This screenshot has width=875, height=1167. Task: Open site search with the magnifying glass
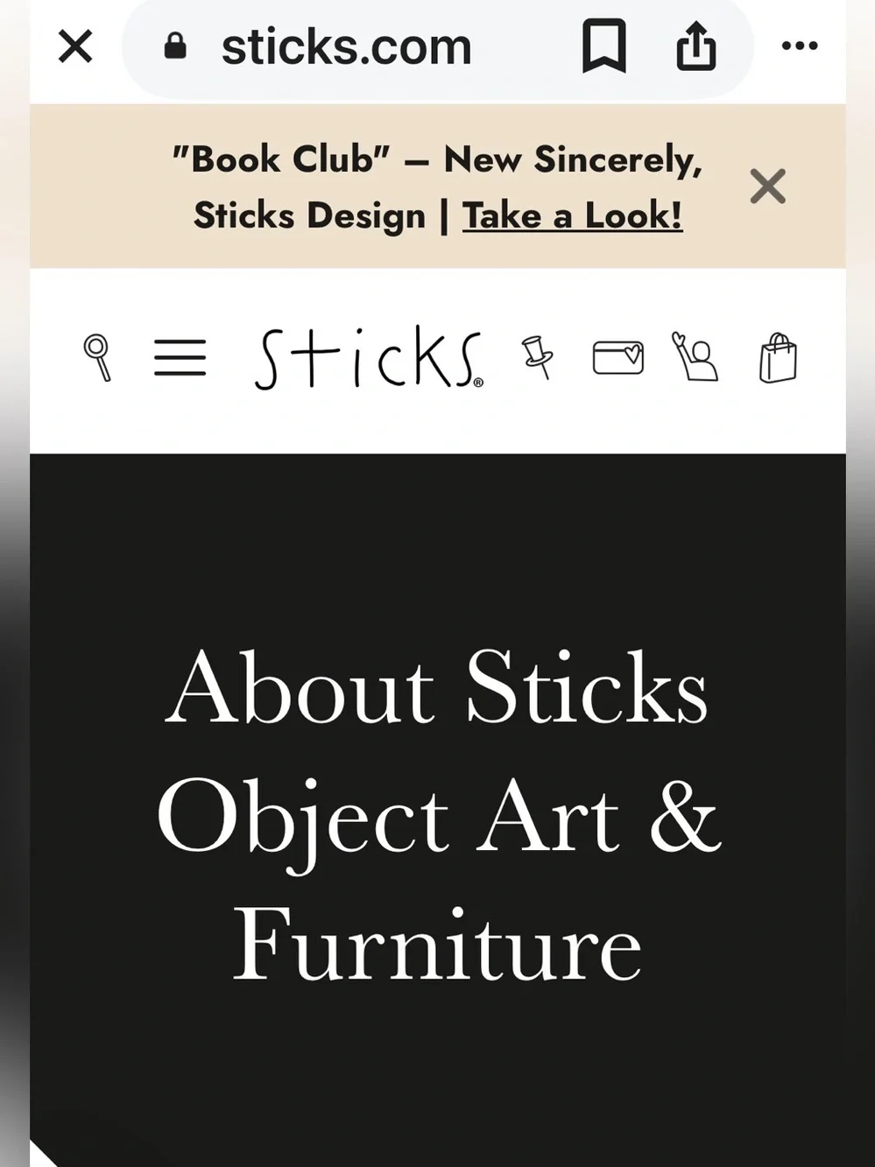[97, 357]
